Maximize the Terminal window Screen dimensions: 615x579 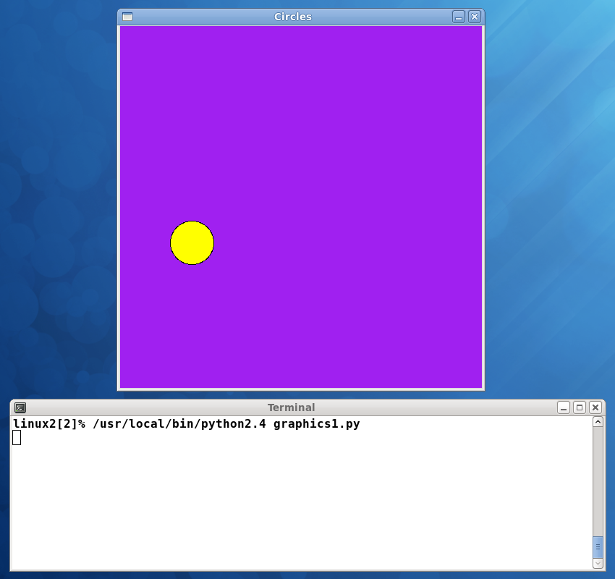(x=580, y=407)
